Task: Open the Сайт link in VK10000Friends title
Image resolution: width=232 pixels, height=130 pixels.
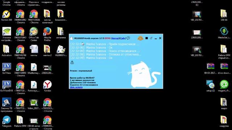Action: tap(123, 38)
